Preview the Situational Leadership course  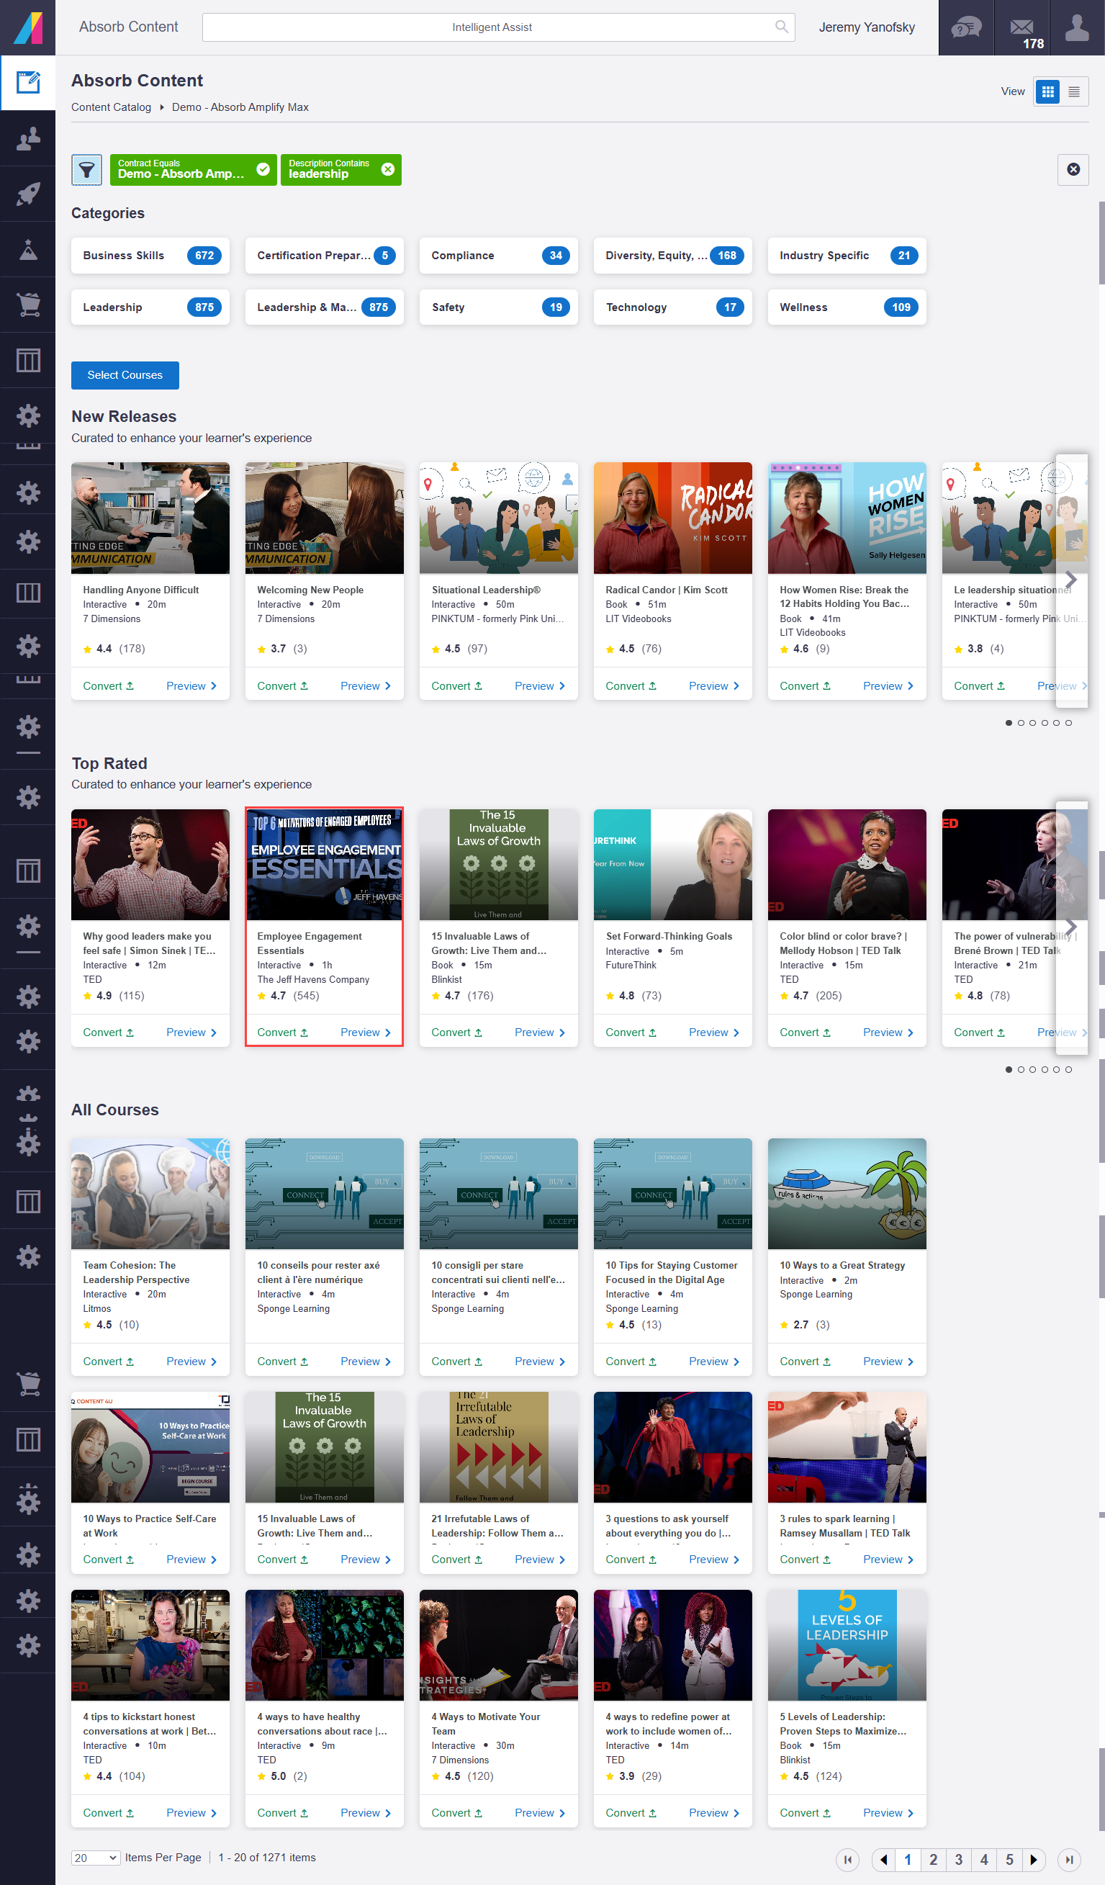[540, 686]
